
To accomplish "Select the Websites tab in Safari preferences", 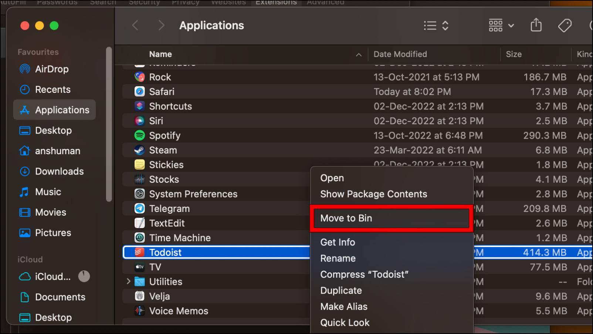I will (x=228, y=3).
